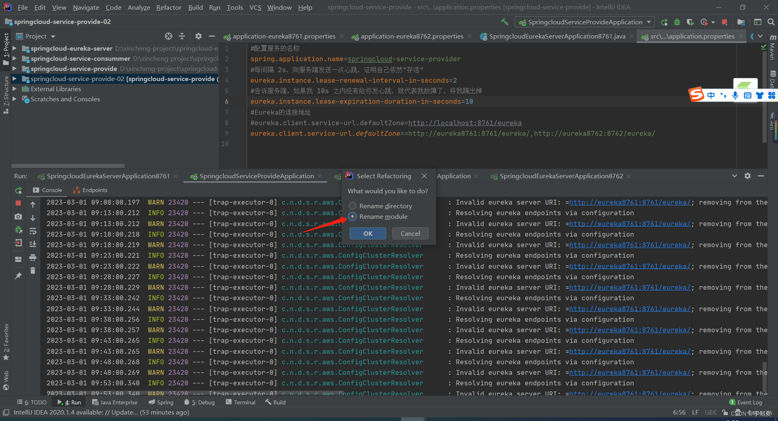This screenshot has width=778, height=421.
Task: Click Sogou voice input microphone icon
Action: click(735, 95)
